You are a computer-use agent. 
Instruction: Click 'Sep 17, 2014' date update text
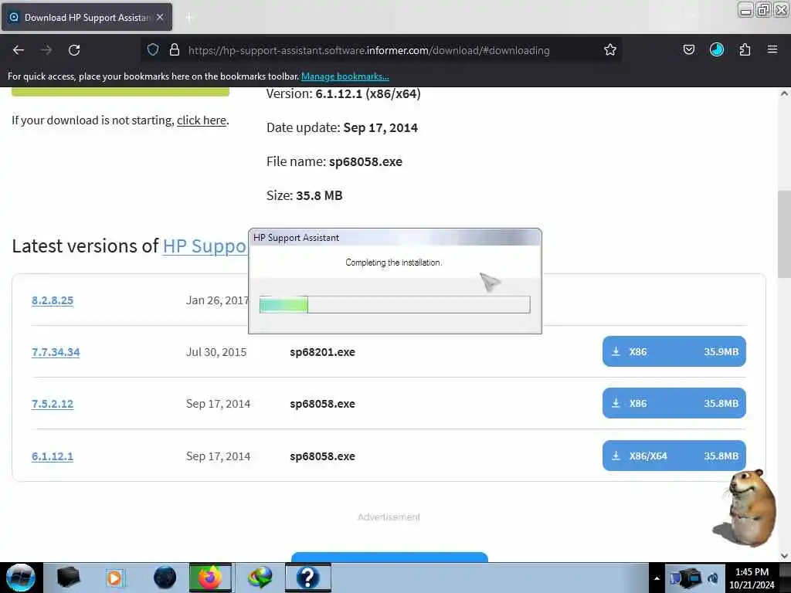tap(380, 127)
